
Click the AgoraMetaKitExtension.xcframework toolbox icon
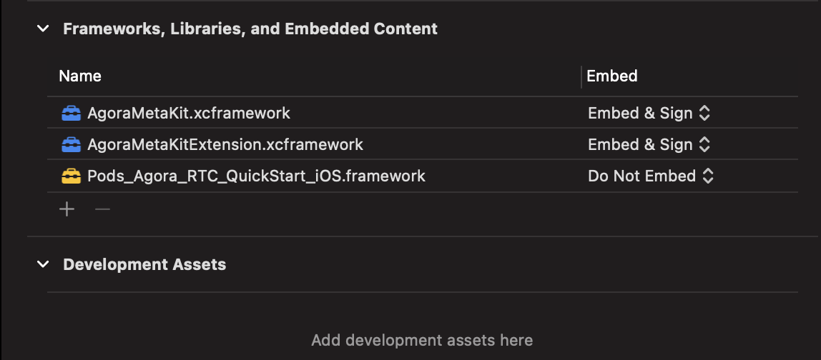(72, 144)
